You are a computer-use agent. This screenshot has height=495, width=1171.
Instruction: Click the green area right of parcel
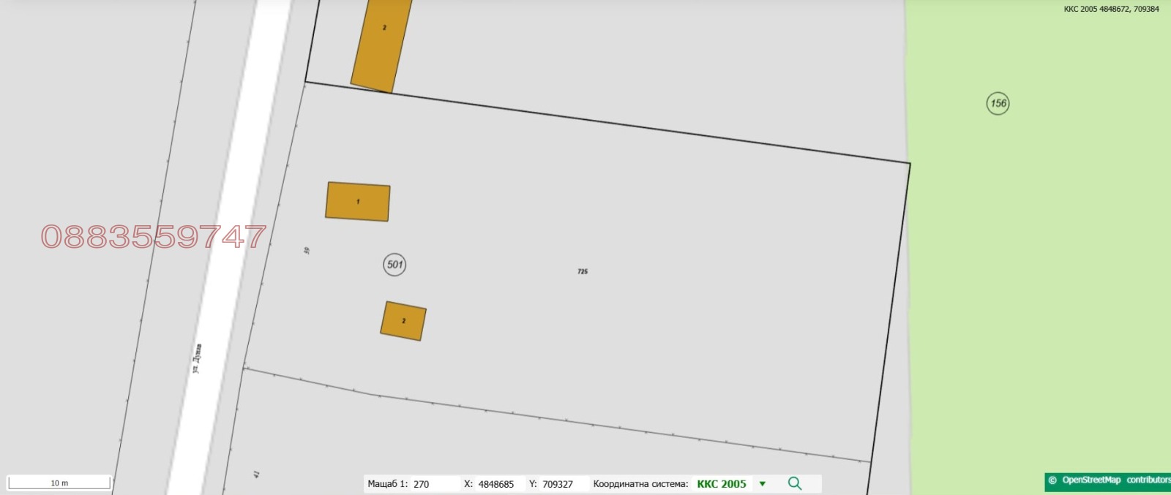(x=1039, y=292)
